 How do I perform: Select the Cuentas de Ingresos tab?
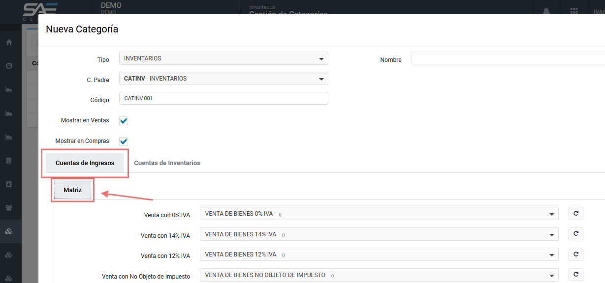tap(85, 163)
